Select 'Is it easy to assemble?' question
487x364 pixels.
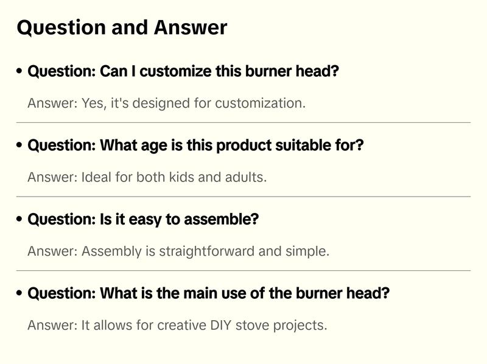143,219
